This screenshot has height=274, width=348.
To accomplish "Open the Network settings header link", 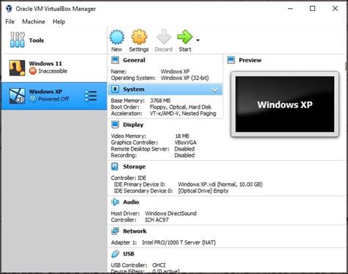I will (x=134, y=231).
